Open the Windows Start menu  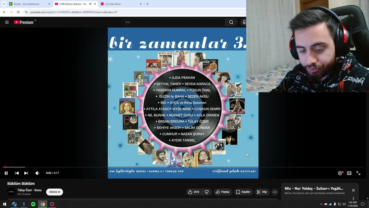coord(4,204)
